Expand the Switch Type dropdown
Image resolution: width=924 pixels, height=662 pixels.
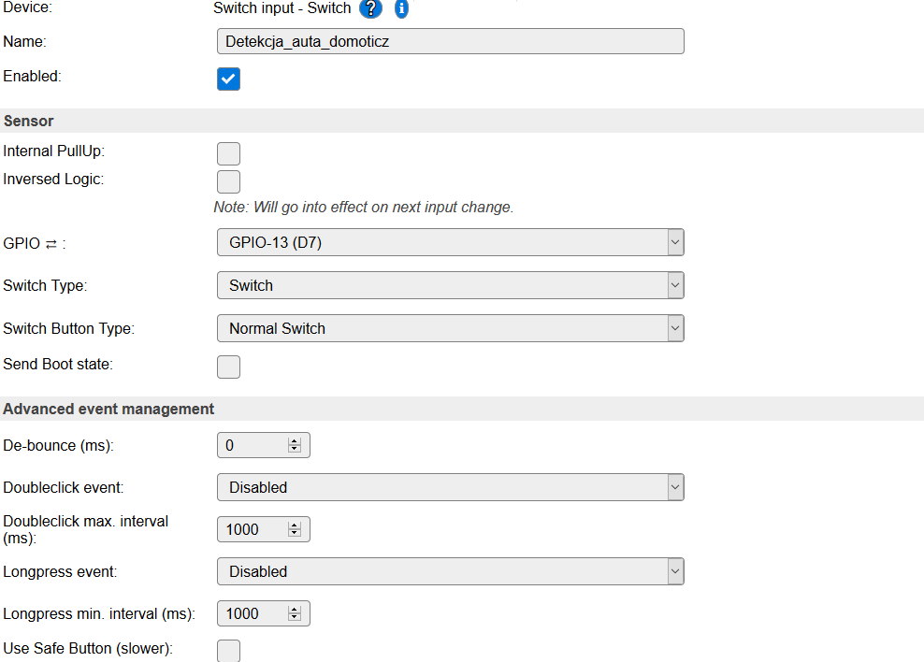coord(450,285)
